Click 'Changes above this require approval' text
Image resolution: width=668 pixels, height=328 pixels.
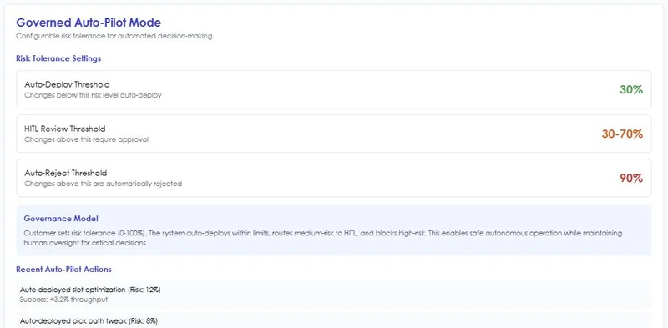87,139
